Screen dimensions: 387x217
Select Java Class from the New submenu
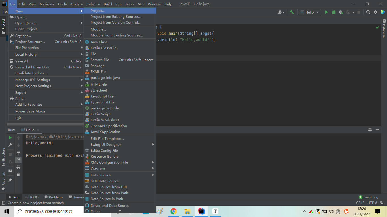click(120, 42)
